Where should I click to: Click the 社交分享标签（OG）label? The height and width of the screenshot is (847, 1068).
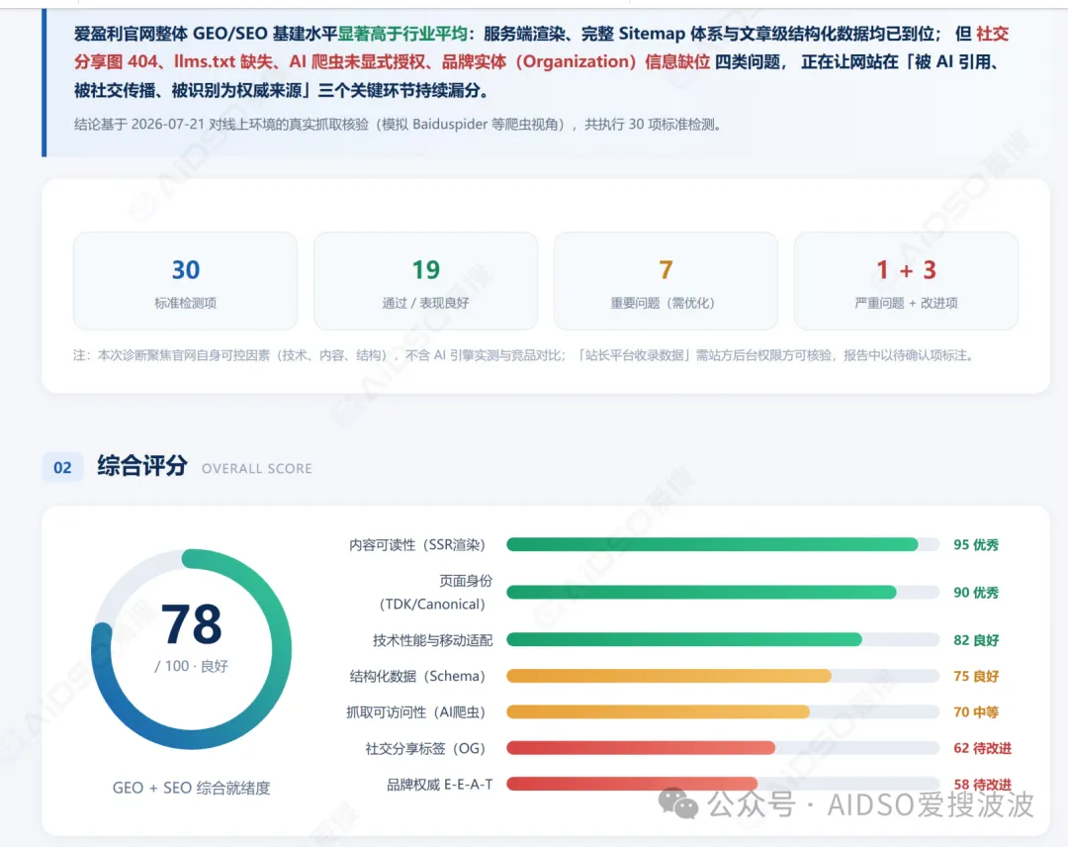click(425, 748)
